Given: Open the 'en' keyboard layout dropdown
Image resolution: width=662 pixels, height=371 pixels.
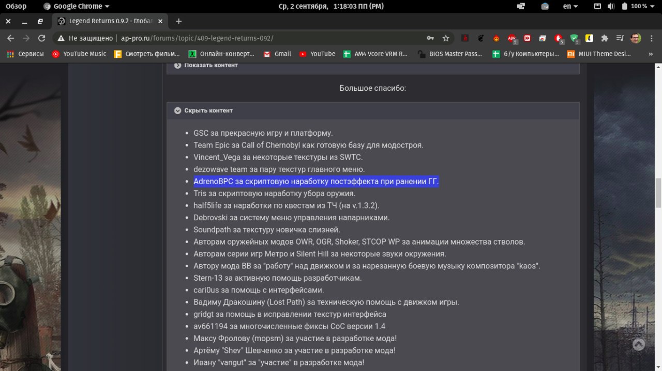Looking at the screenshot, I should [x=571, y=6].
